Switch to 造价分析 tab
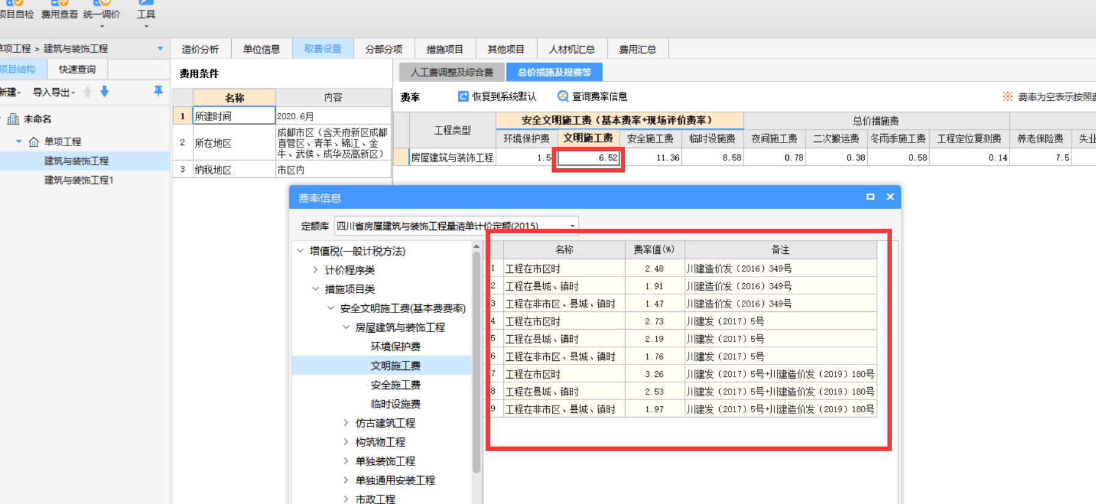 coord(200,49)
